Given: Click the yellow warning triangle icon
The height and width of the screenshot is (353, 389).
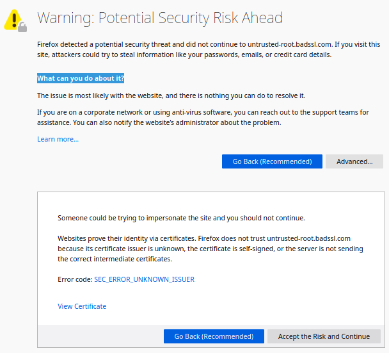Looking at the screenshot, I should click(x=13, y=19).
